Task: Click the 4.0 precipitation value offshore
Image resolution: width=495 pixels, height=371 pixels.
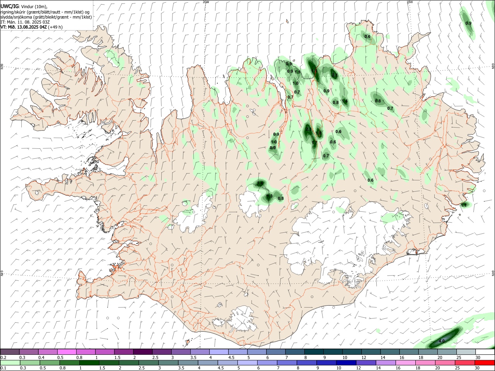Action: 442,341
